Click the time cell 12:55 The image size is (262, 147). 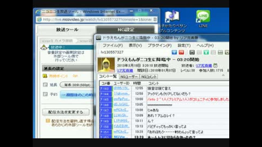pyautogui.click(x=139, y=88)
